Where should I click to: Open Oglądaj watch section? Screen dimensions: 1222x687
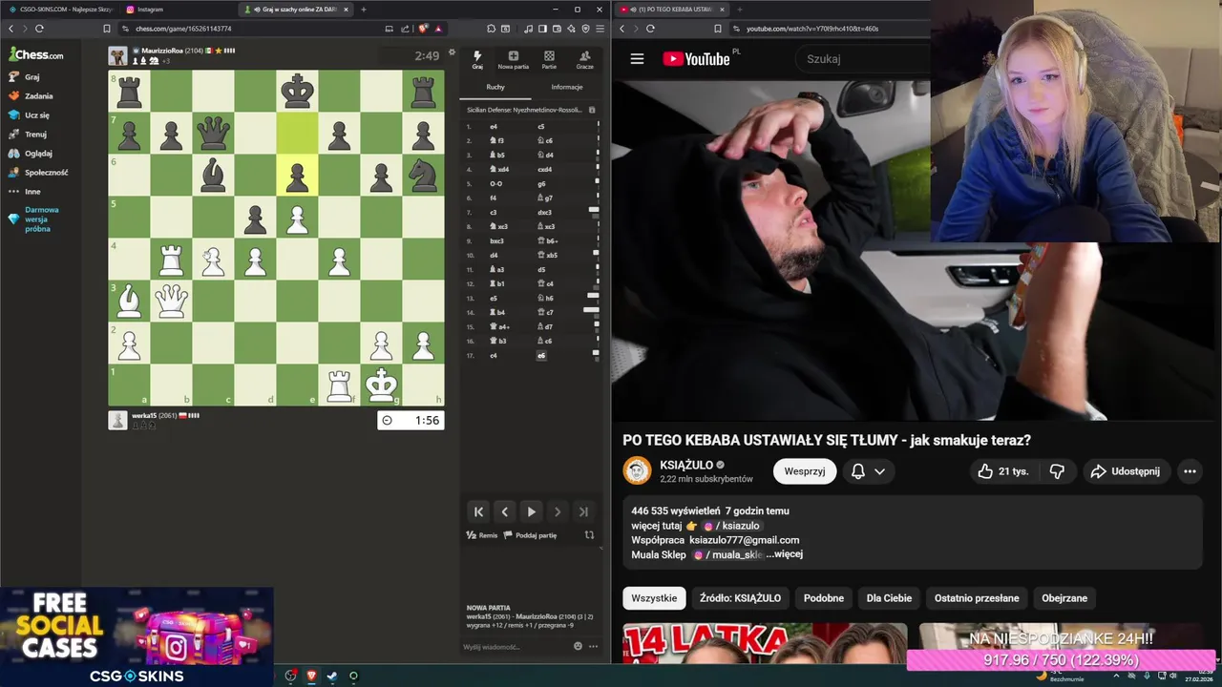point(31,153)
